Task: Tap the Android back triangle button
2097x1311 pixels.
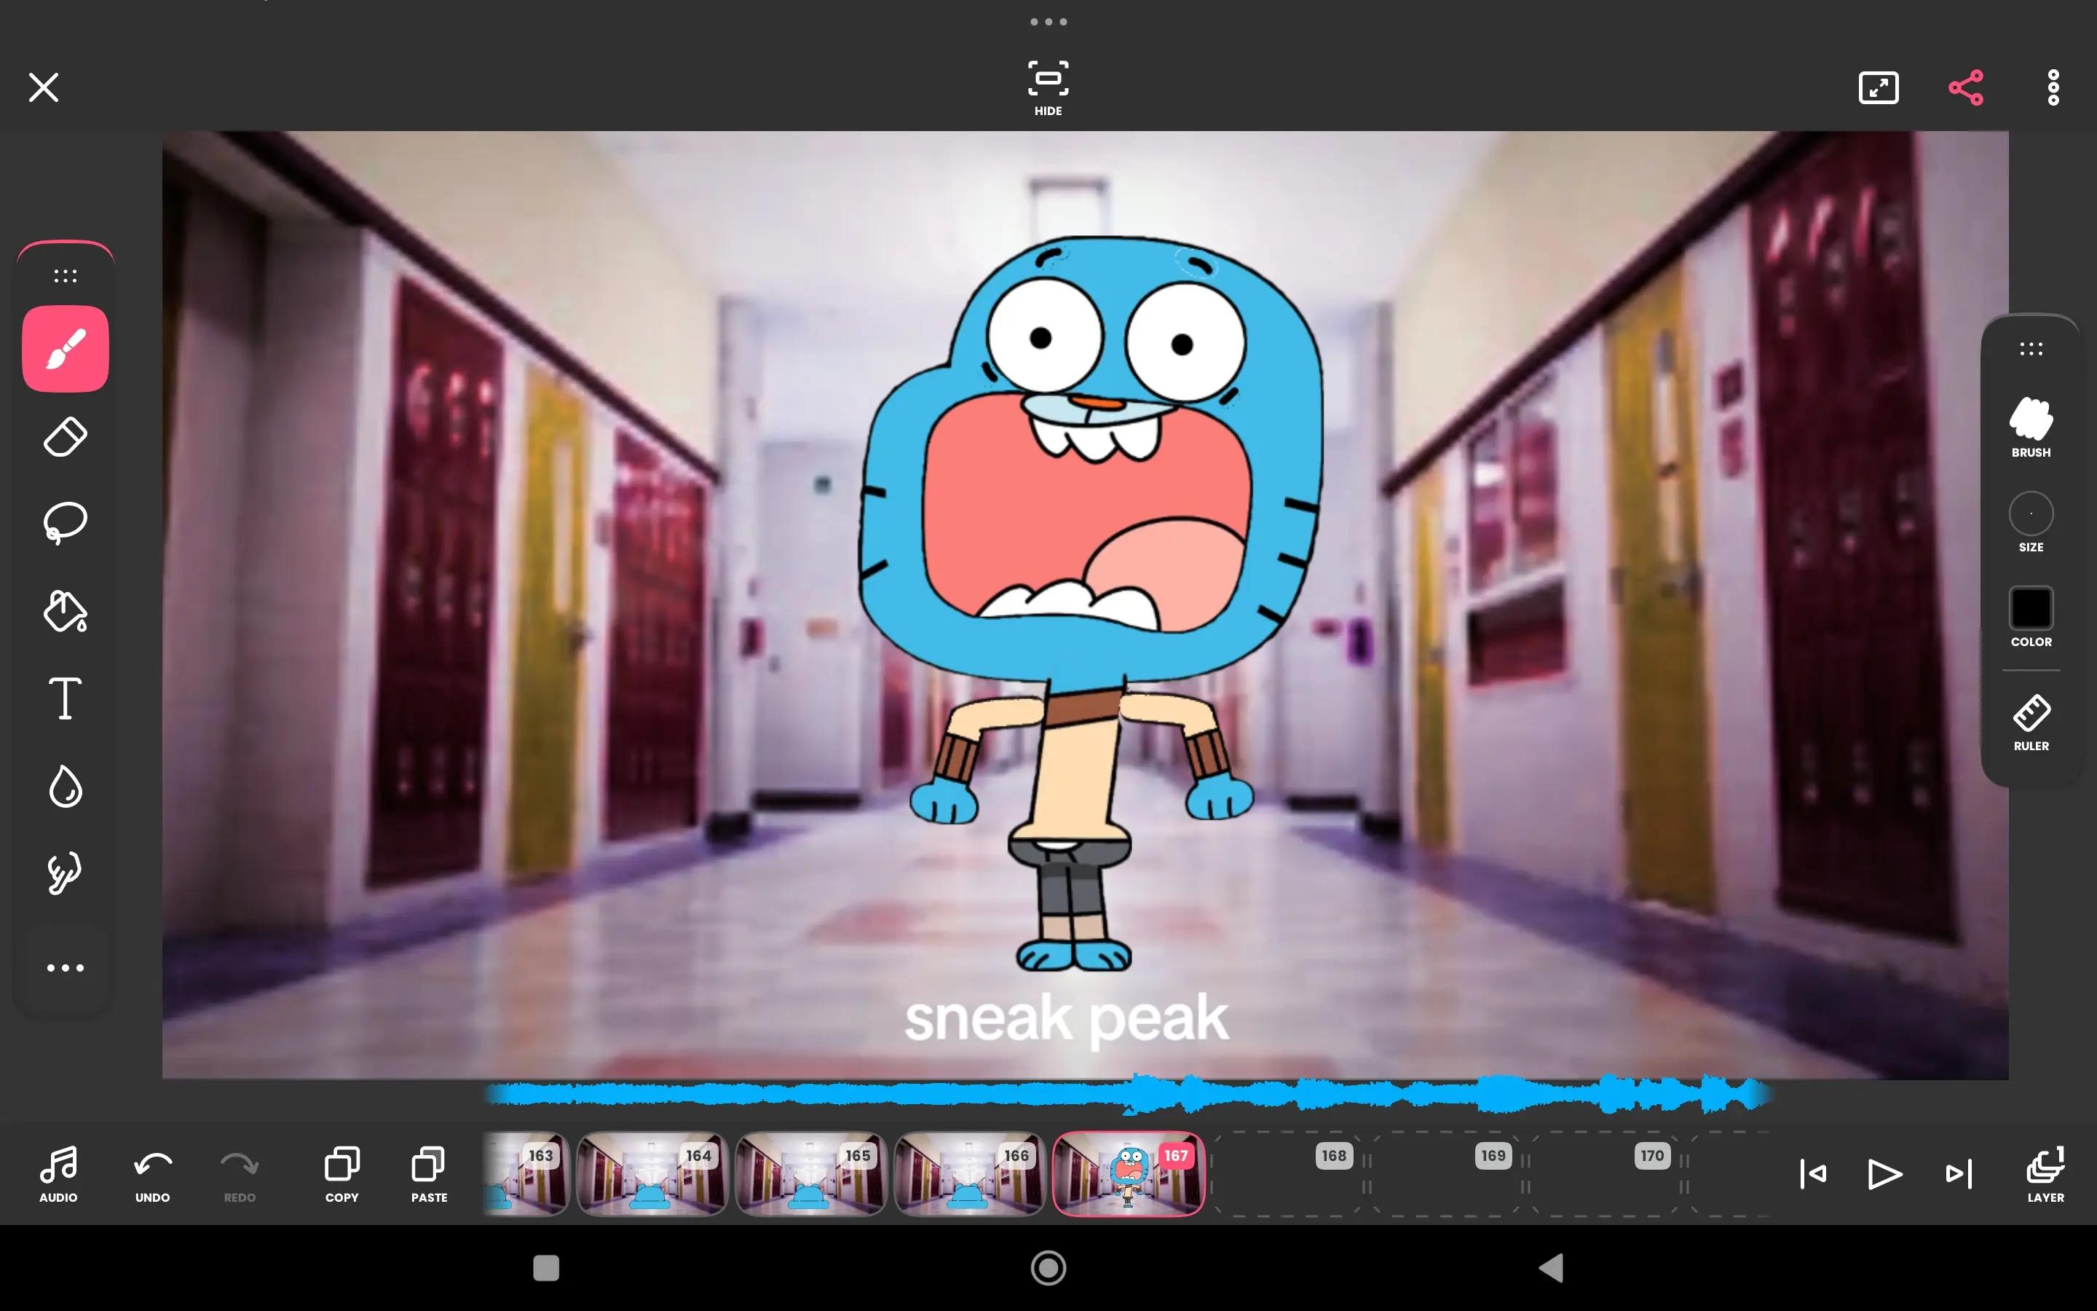Action: tap(1551, 1267)
